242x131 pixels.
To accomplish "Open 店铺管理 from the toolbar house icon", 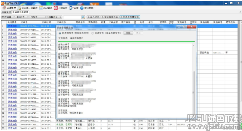I will 4,8.
